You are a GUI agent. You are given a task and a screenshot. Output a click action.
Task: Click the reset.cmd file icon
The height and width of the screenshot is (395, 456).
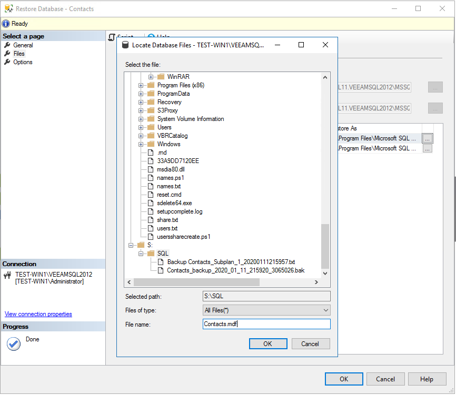[151, 195]
